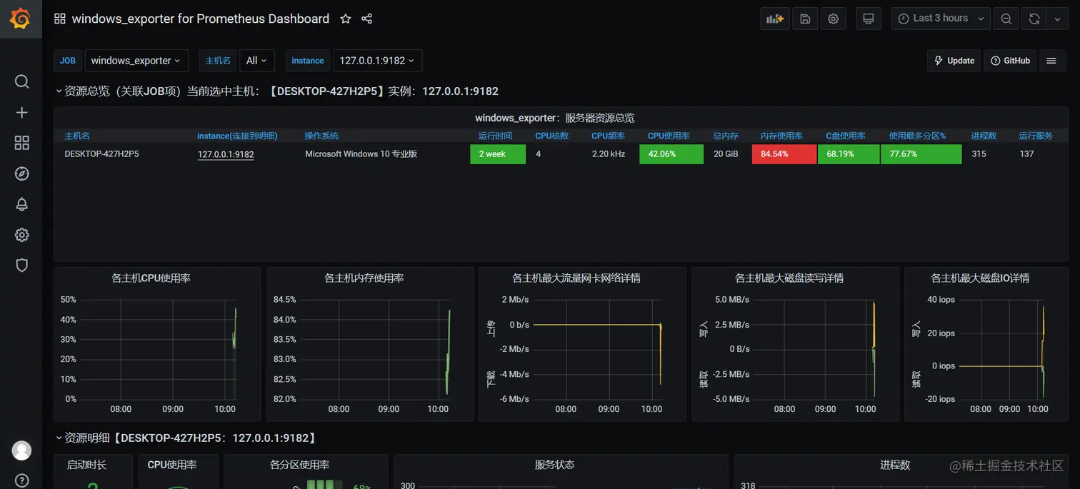
Task: Click the red 84.54% memory usage cell
Action: click(784, 154)
